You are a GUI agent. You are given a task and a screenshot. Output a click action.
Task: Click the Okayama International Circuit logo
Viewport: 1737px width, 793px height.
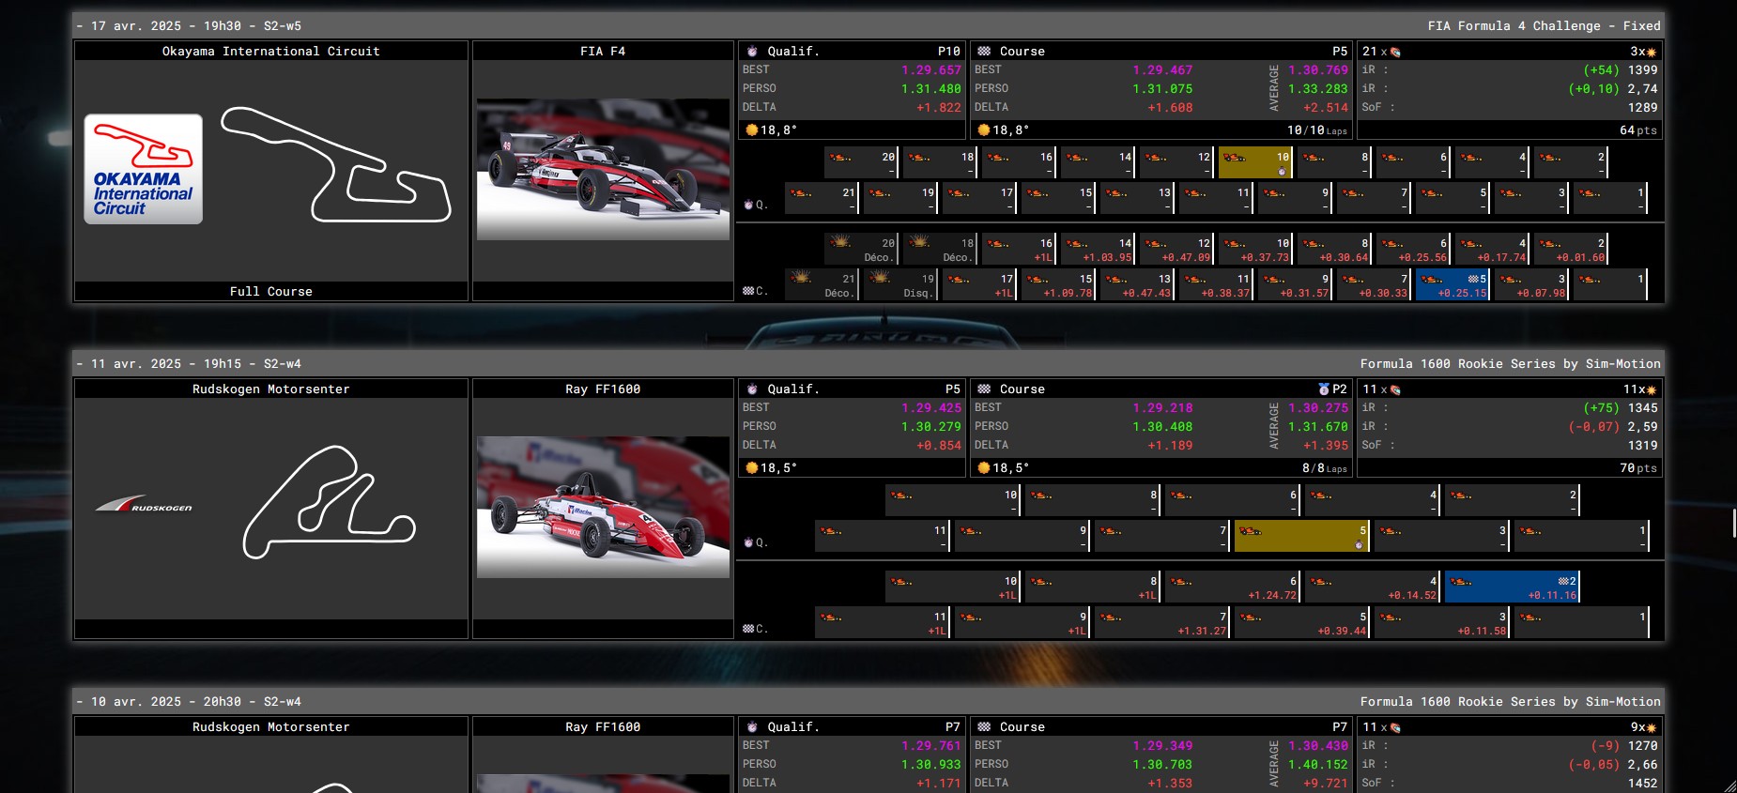pyautogui.click(x=144, y=169)
